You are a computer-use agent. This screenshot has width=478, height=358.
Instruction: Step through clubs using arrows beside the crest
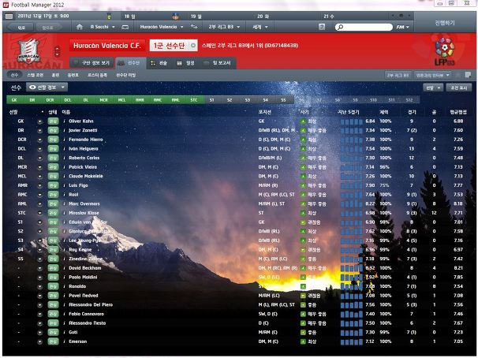coord(57,51)
